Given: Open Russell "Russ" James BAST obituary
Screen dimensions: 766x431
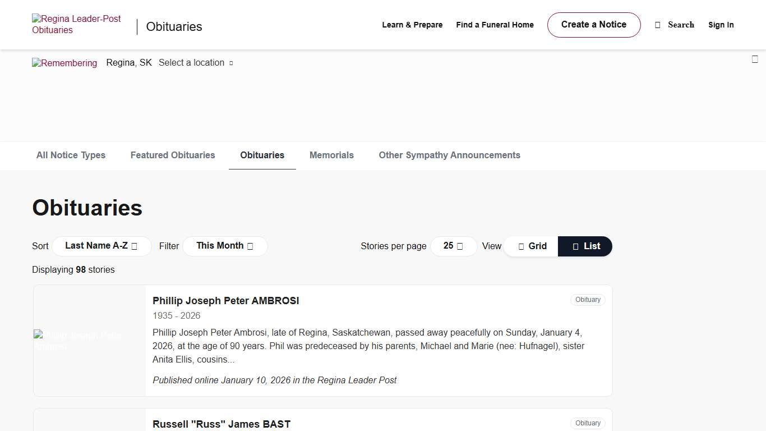Looking at the screenshot, I should point(222,424).
